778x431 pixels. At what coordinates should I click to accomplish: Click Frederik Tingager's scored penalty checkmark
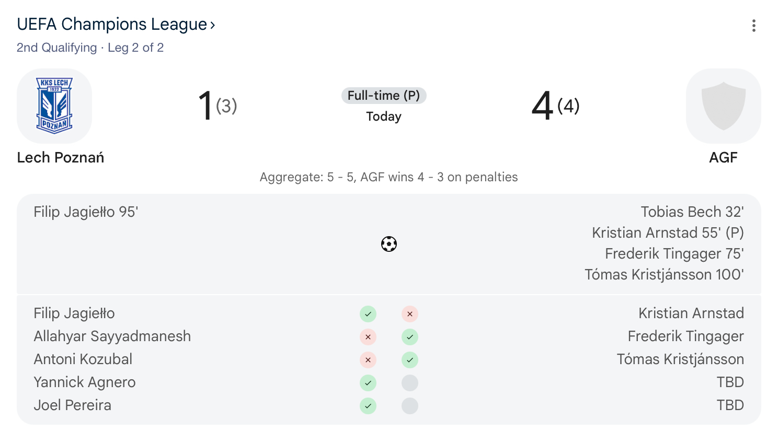pos(410,337)
